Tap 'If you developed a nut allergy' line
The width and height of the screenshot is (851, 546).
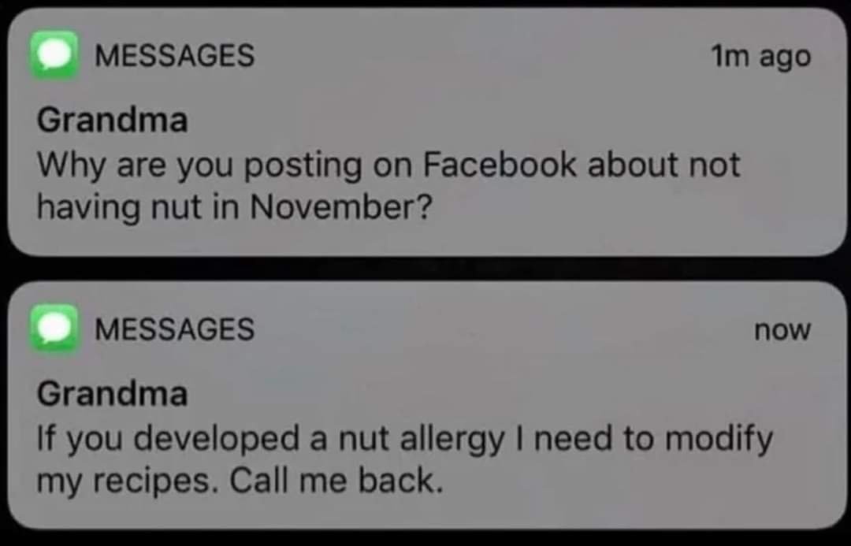[270, 440]
